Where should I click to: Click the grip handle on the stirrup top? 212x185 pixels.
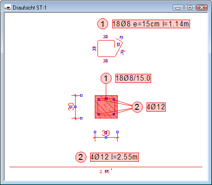pos(106,36)
